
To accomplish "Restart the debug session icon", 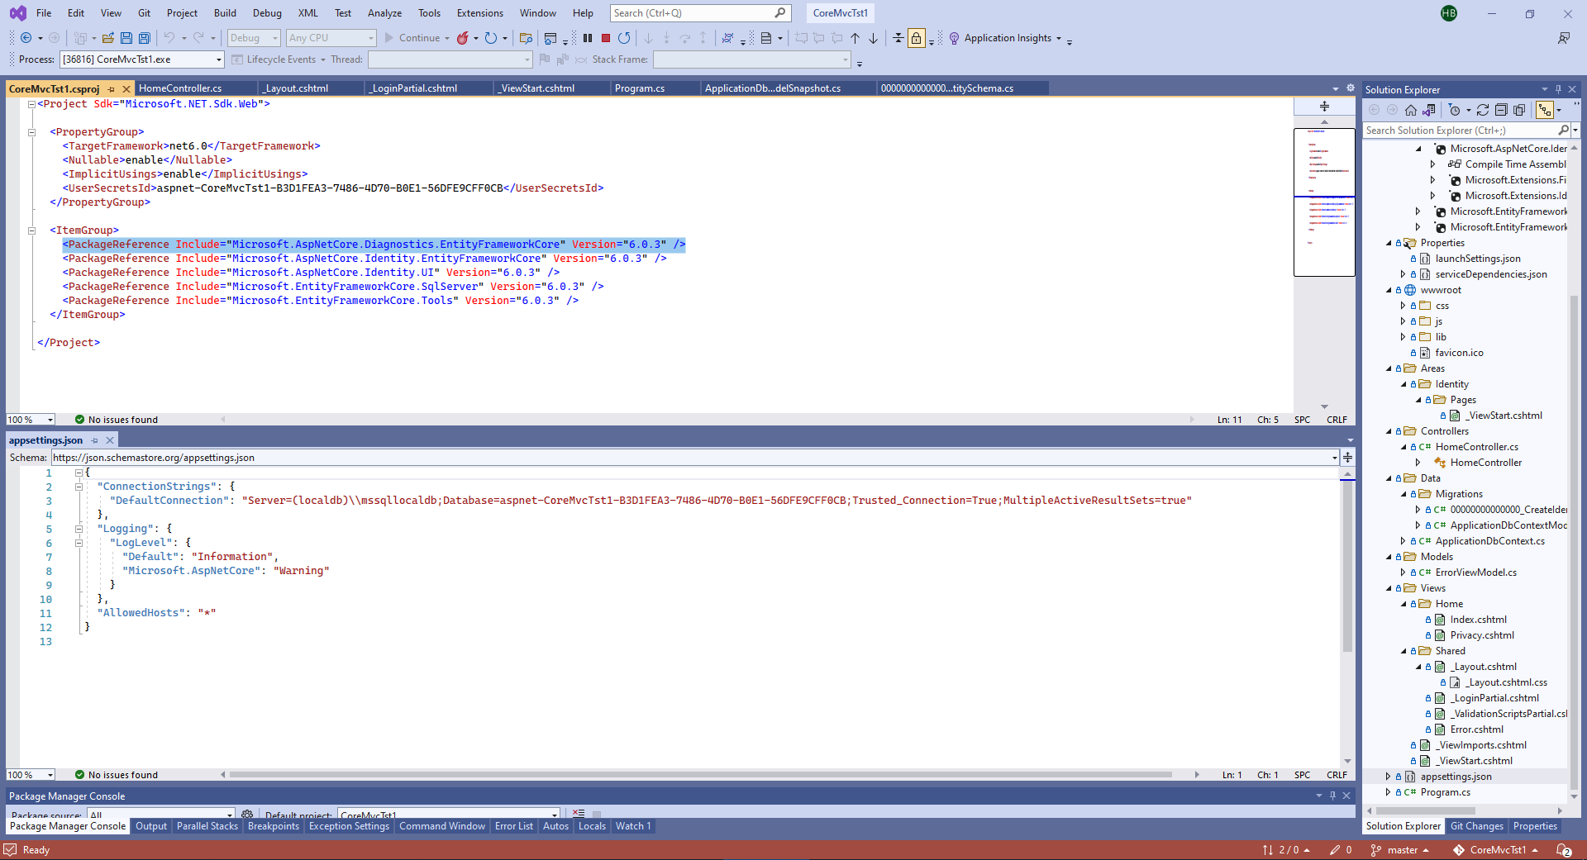I will point(624,38).
